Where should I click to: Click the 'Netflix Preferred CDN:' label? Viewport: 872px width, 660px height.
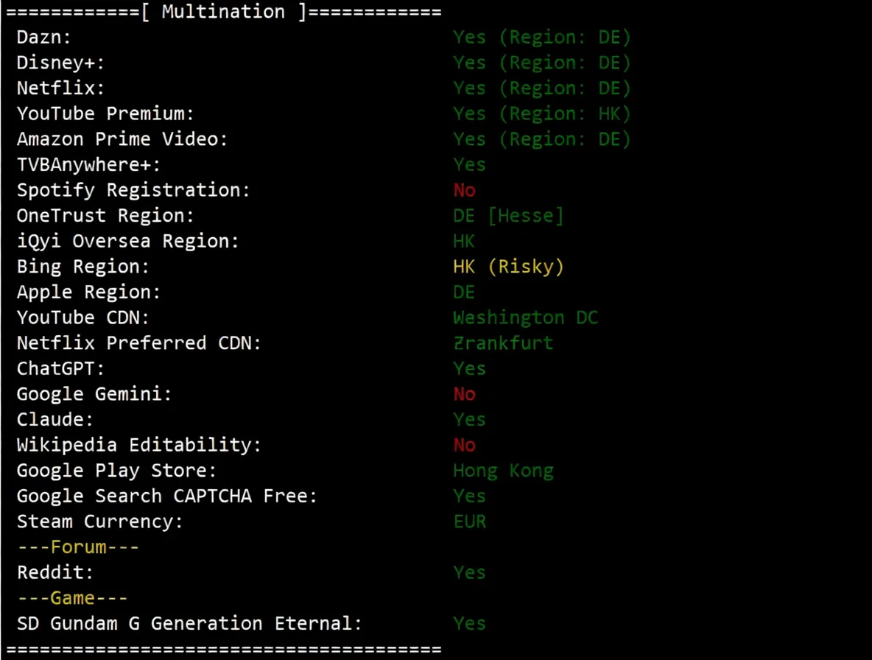tap(139, 343)
